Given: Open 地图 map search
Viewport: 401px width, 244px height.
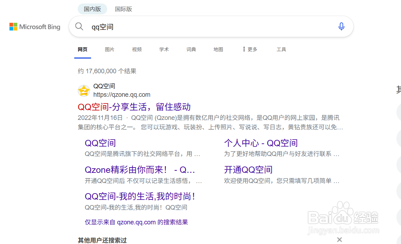Looking at the screenshot, I should [218, 49].
